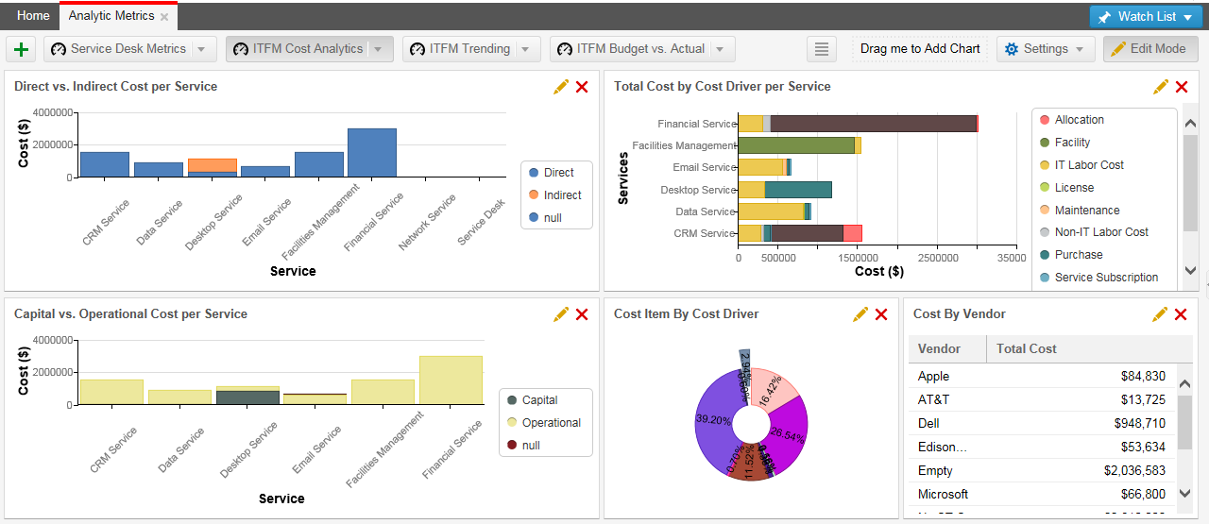Open the ITFM Trending dashboard tab
The width and height of the screenshot is (1209, 524).
point(469,49)
